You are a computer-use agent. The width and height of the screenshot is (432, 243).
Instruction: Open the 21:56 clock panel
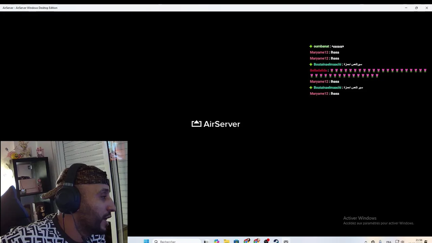(419, 241)
